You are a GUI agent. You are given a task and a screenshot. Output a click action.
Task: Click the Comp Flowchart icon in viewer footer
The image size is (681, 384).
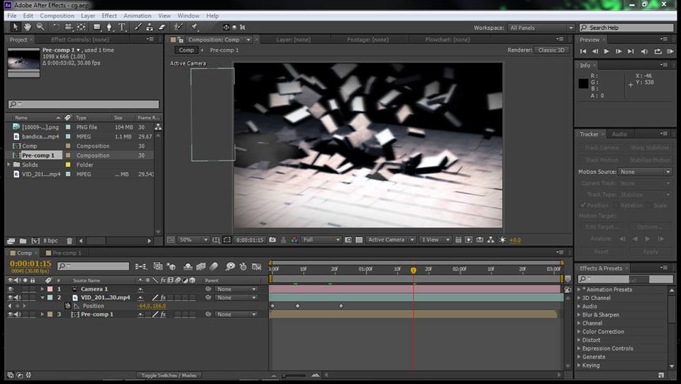491,240
